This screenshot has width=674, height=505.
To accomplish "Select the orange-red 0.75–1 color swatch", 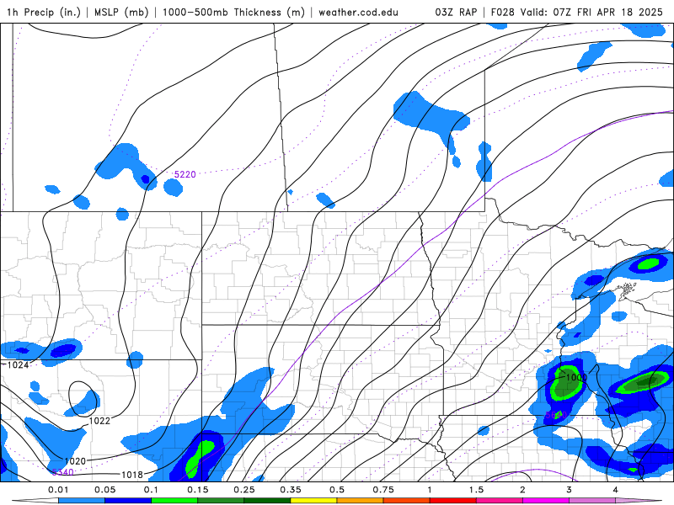I will 407,501.
